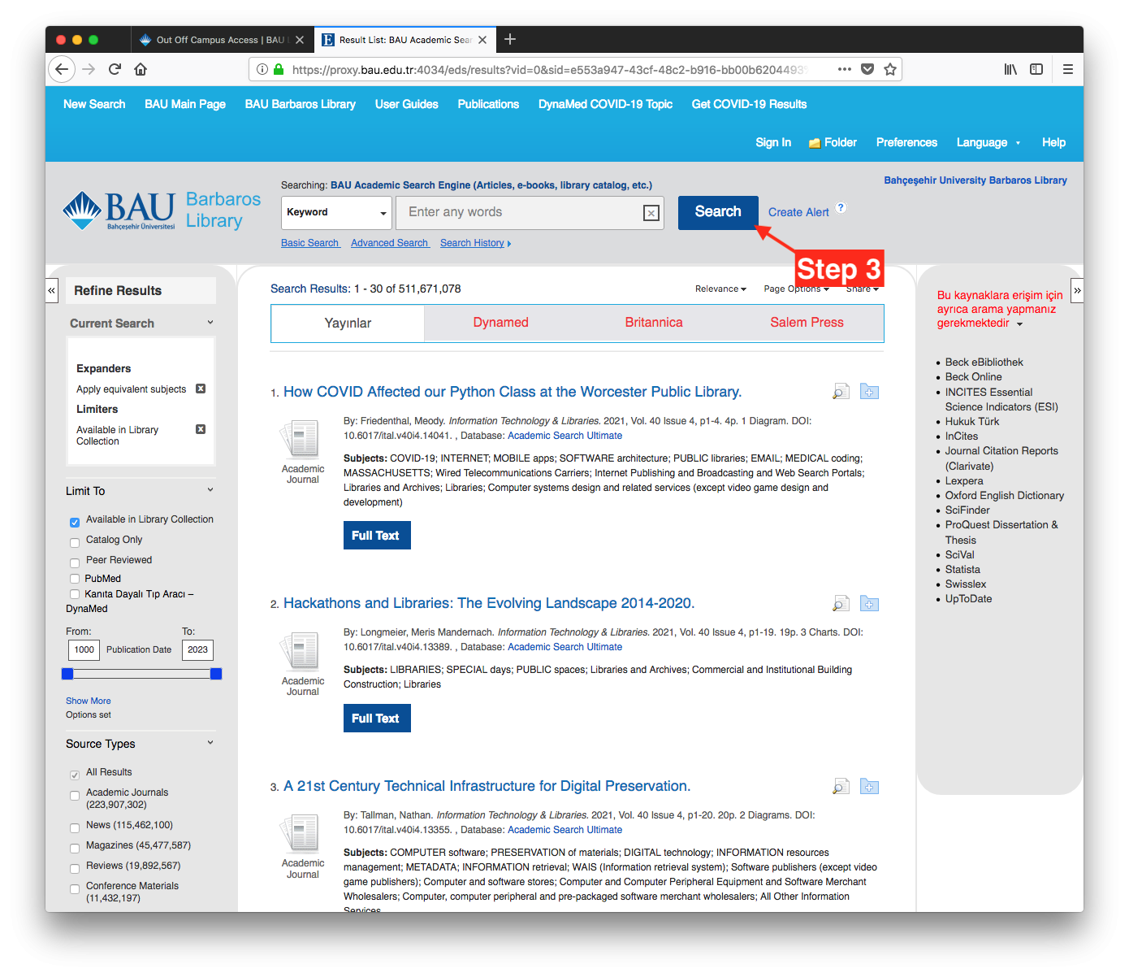Click the Create Alert help question mark icon
Image resolution: width=1129 pixels, height=977 pixels.
[841, 207]
